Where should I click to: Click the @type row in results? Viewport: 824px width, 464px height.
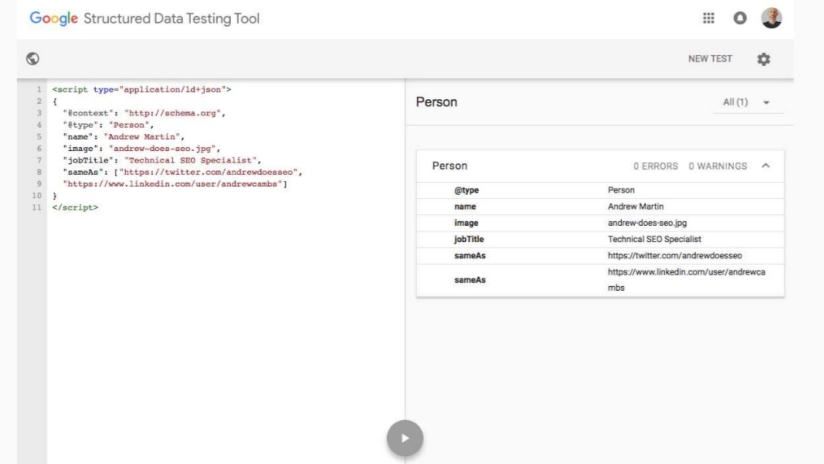pos(621,190)
